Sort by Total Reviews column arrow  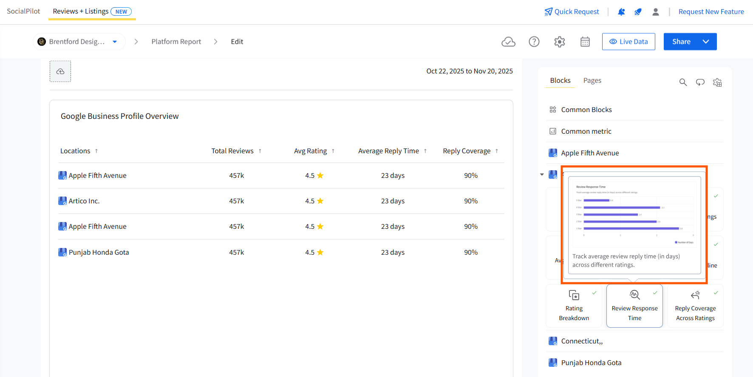coord(260,151)
